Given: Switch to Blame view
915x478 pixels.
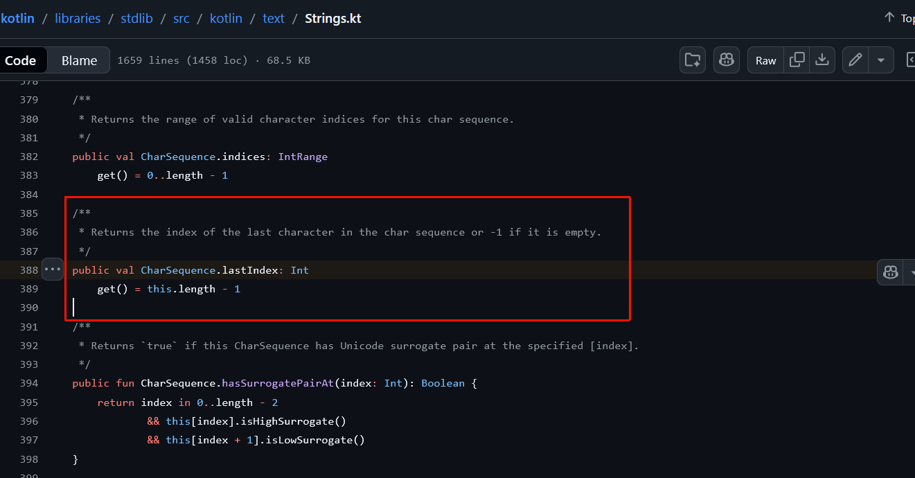Looking at the screenshot, I should [x=79, y=60].
